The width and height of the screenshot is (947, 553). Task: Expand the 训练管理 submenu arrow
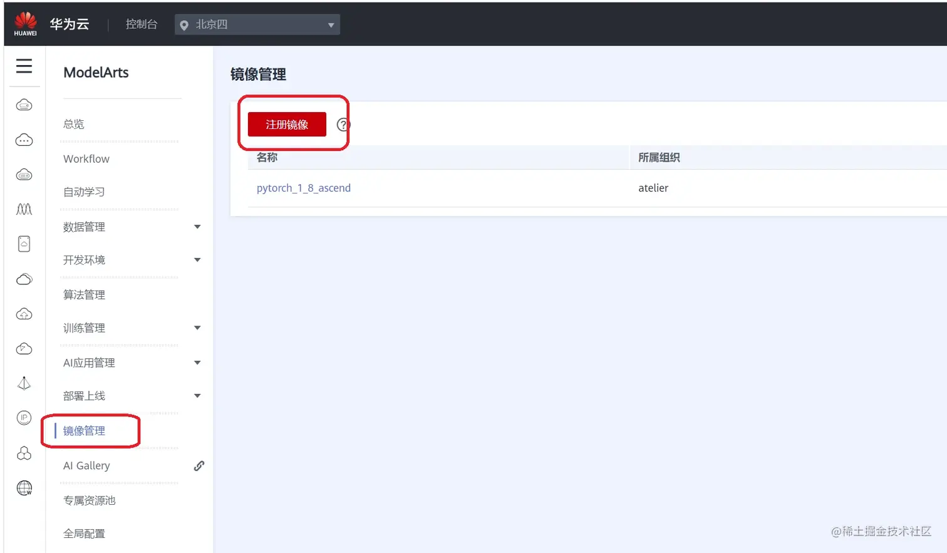pos(197,328)
